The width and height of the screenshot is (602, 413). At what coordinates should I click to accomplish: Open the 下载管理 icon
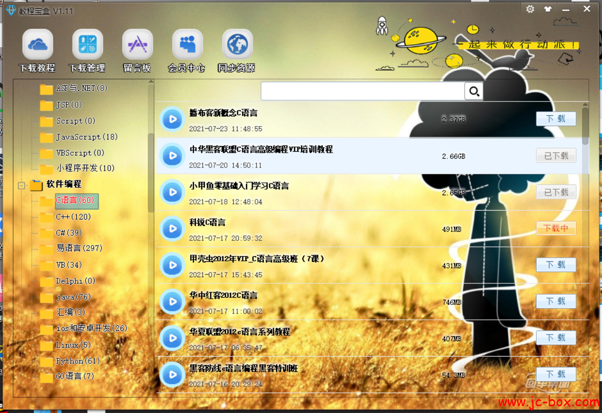tap(87, 45)
